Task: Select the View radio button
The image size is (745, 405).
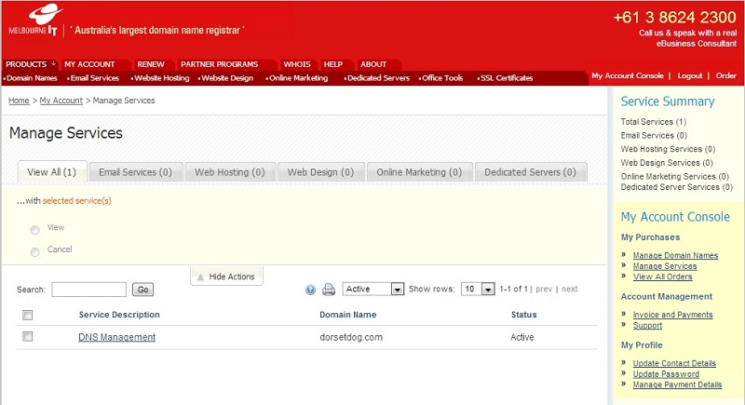Action: pos(34,230)
